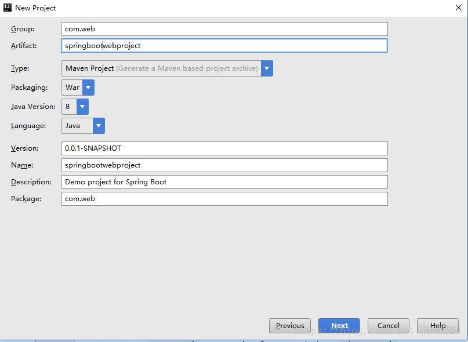
Task: Open the Language dropdown showing Java
Action: pos(83,126)
